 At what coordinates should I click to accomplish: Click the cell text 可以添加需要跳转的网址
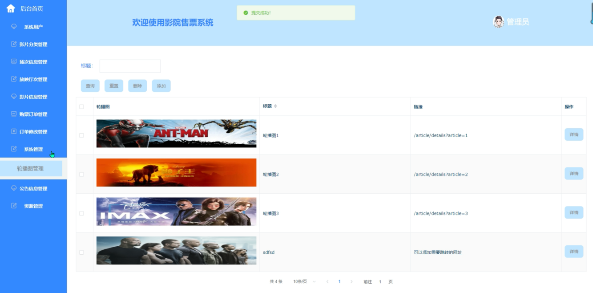(x=438, y=252)
